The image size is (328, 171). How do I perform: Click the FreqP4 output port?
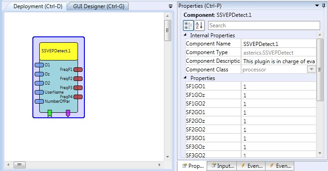pyautogui.click(x=78, y=97)
